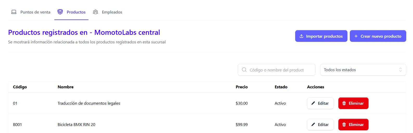The height and width of the screenshot is (133, 413).
Task: Edit product 01 with its Editar button
Action: (320, 103)
